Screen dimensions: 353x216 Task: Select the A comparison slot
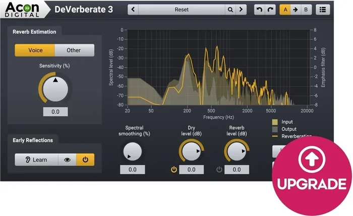[285, 10]
